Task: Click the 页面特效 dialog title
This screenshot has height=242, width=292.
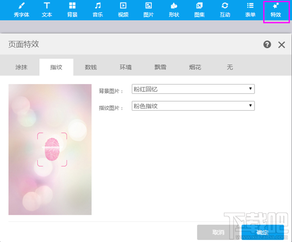Action: tap(24, 44)
